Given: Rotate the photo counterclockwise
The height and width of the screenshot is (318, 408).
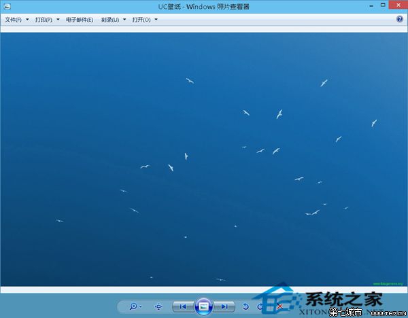Looking at the screenshot, I should tap(245, 306).
